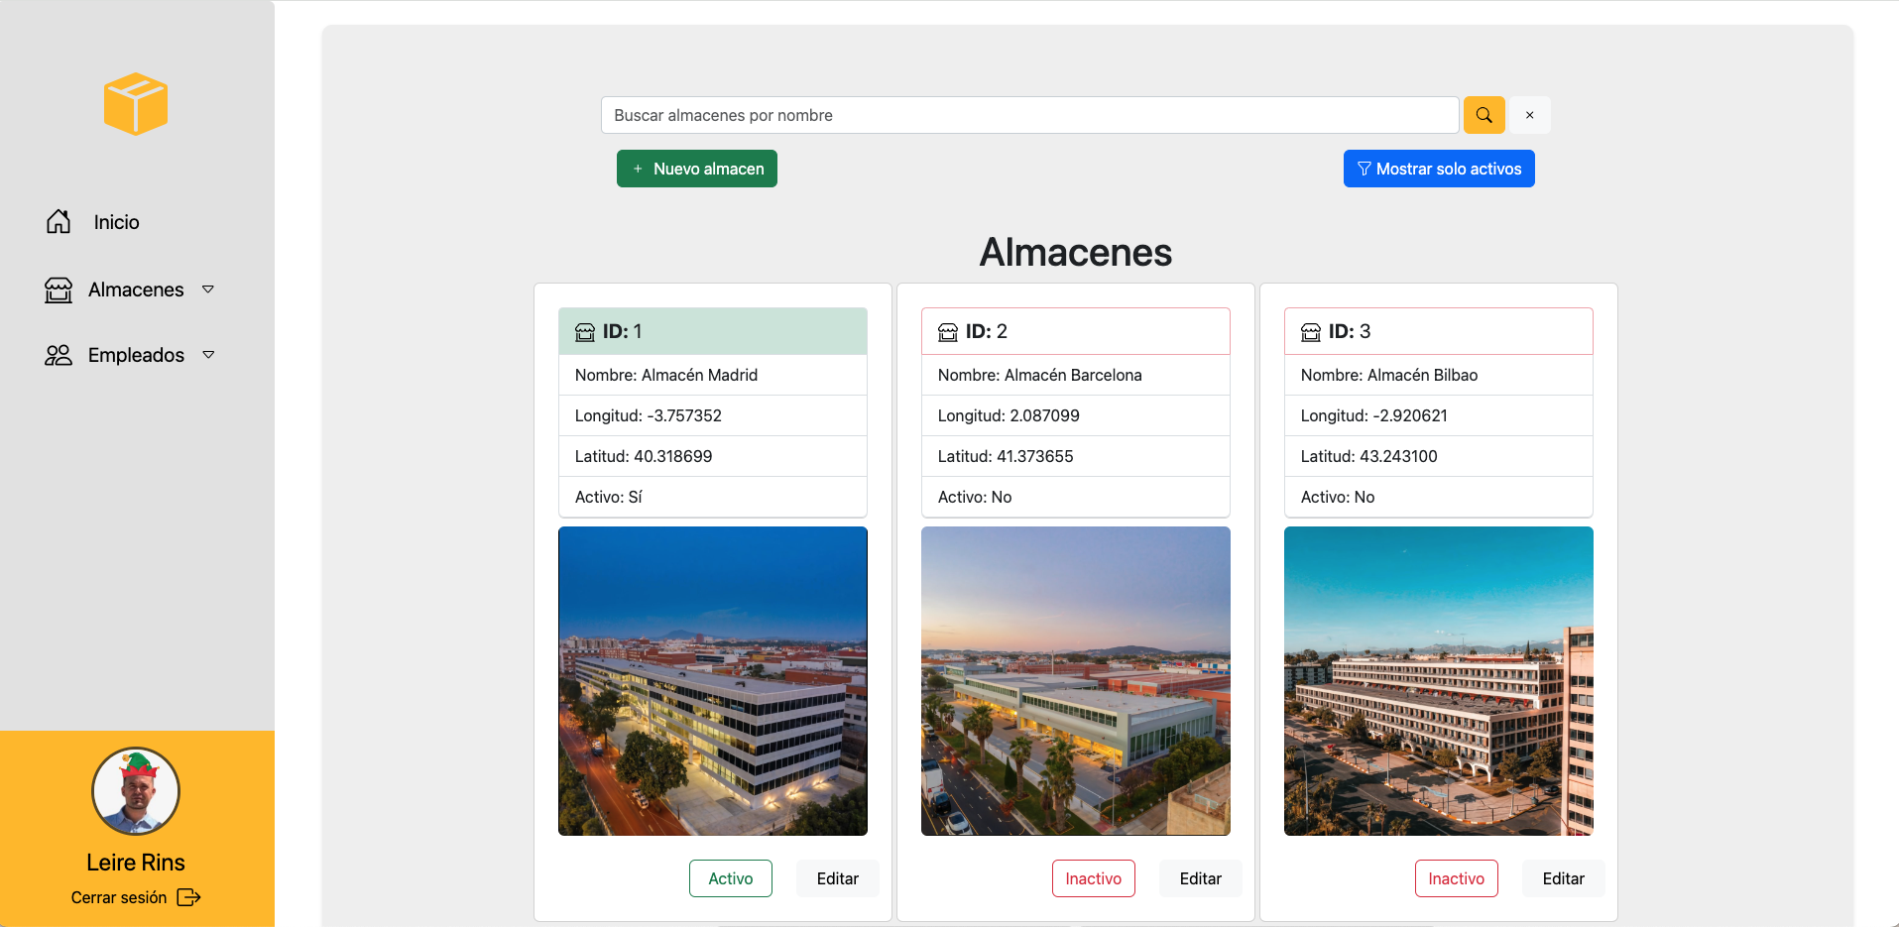
Task: Select Latitud: 41.373655 row
Action: pyautogui.click(x=1076, y=456)
